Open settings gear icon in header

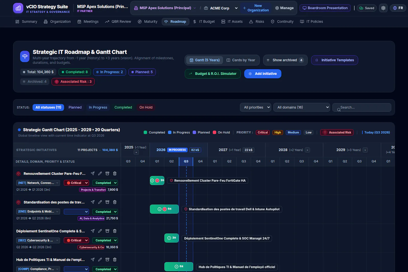pyautogui.click(x=383, y=8)
